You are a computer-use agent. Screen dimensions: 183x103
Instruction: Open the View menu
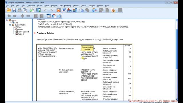17,6
